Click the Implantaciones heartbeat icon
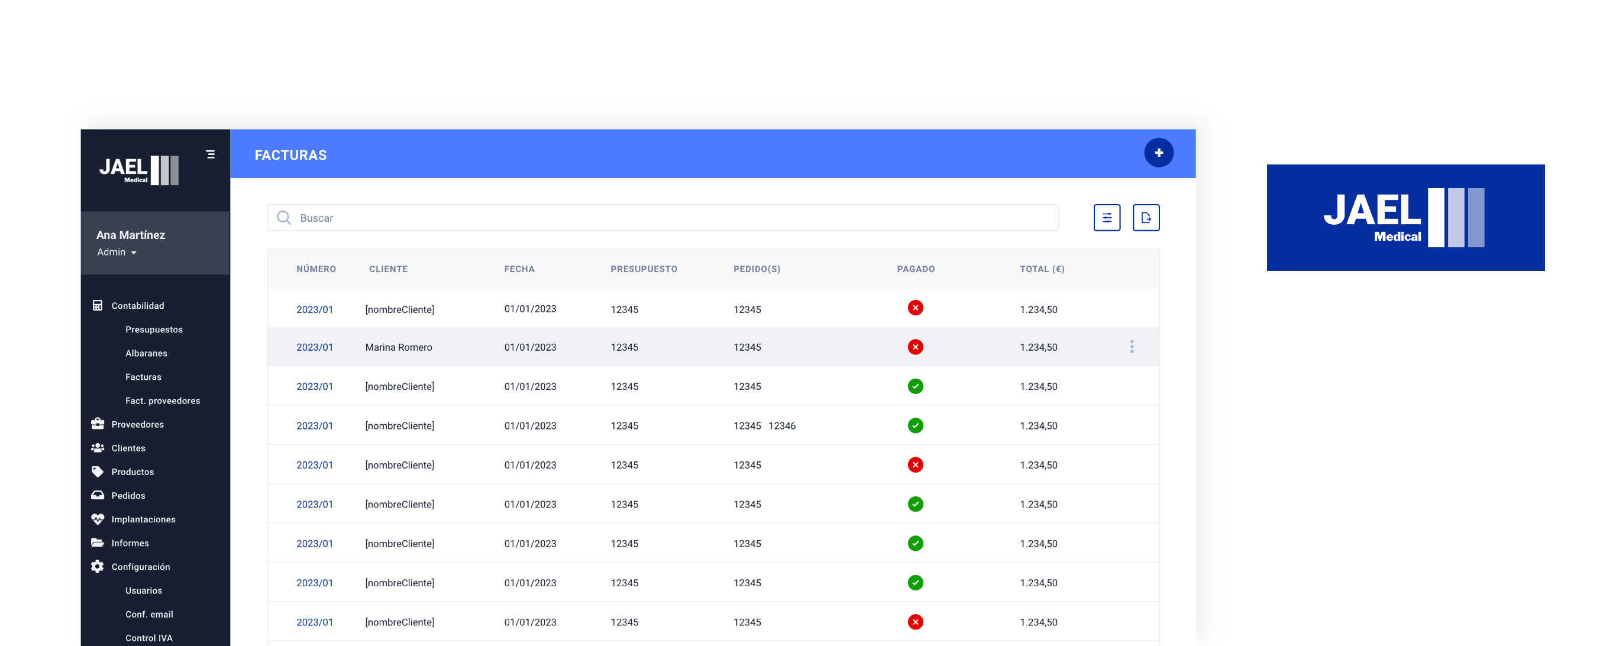The width and height of the screenshot is (1616, 646). pyautogui.click(x=97, y=519)
